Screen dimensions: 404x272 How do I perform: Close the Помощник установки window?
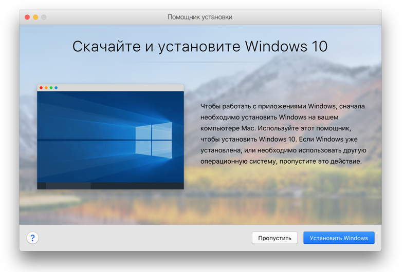27,17
